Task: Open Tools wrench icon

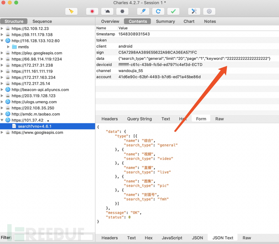Action: pos(194,12)
